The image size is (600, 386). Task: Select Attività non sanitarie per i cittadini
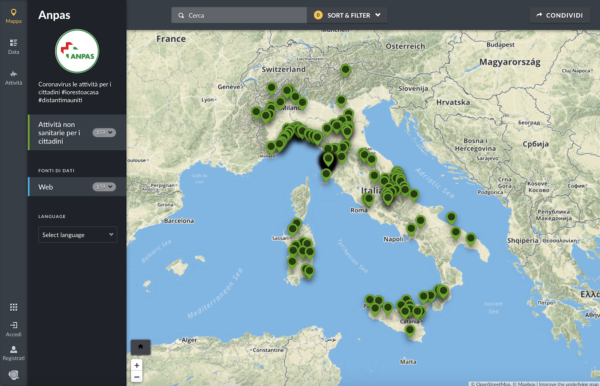59,133
